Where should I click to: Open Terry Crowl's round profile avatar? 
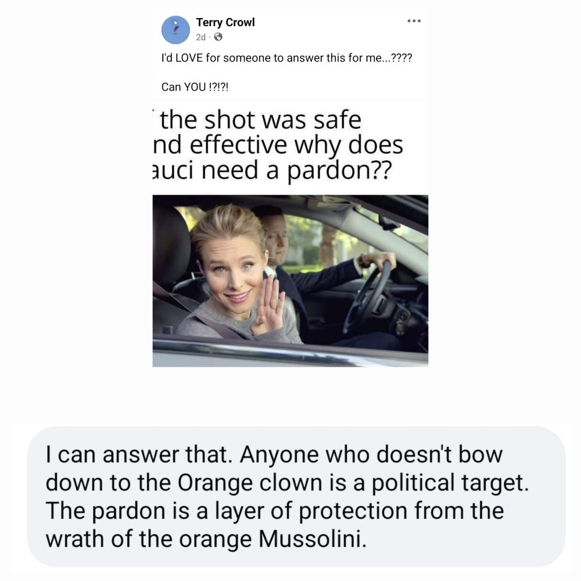(175, 30)
